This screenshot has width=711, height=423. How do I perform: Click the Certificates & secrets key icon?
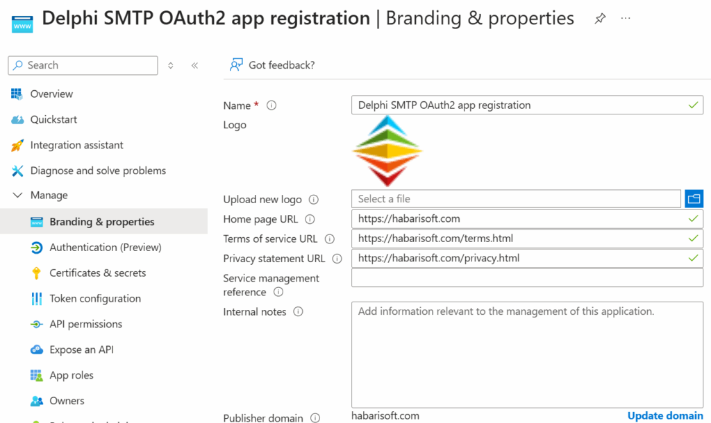[37, 273]
